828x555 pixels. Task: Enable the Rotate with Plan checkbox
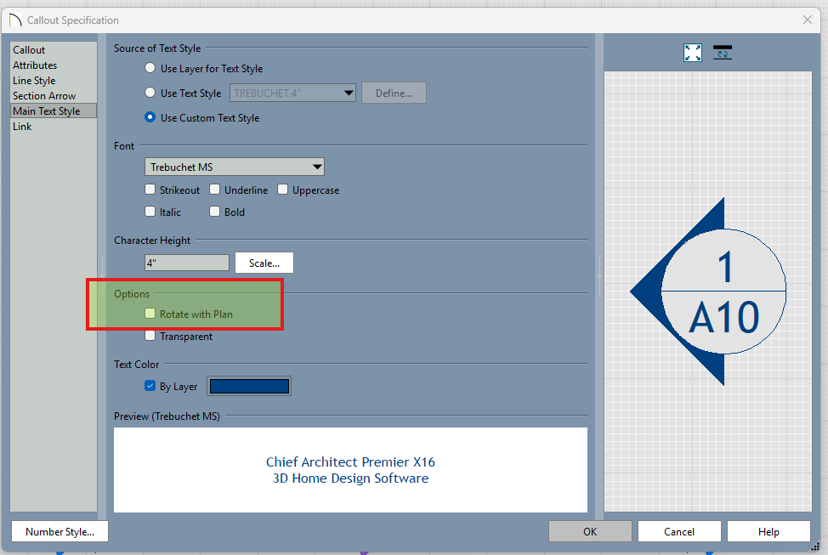click(150, 314)
